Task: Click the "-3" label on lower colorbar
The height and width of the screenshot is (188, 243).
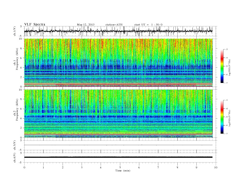Action: click(226, 100)
